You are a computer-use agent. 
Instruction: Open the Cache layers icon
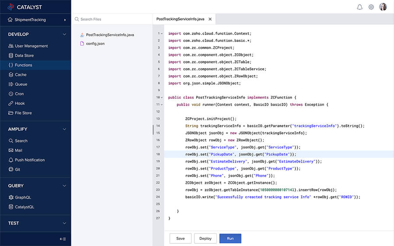click(x=11, y=74)
